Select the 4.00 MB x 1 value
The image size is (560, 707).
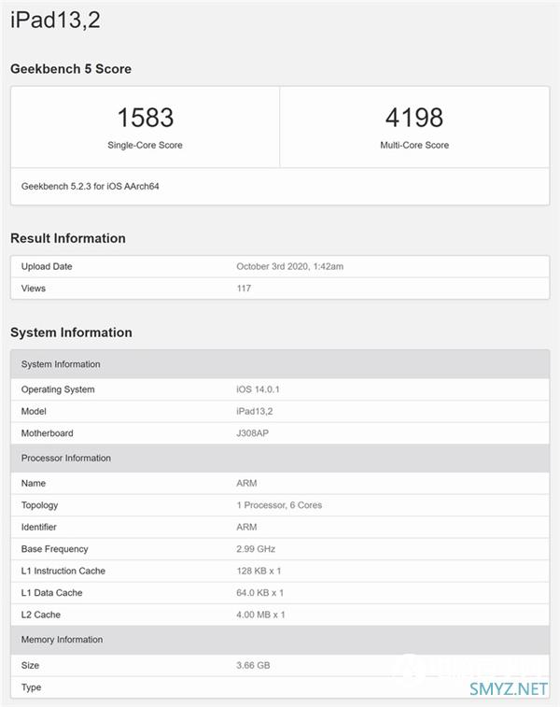coord(260,615)
